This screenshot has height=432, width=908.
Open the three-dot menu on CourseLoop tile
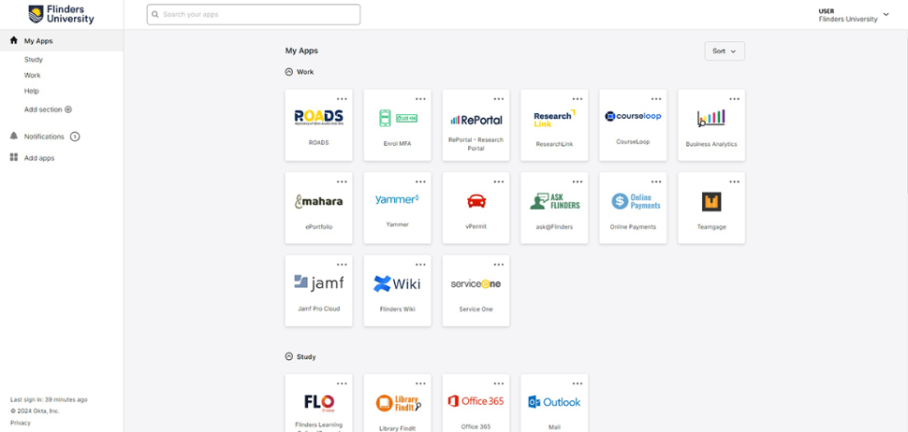coord(656,99)
